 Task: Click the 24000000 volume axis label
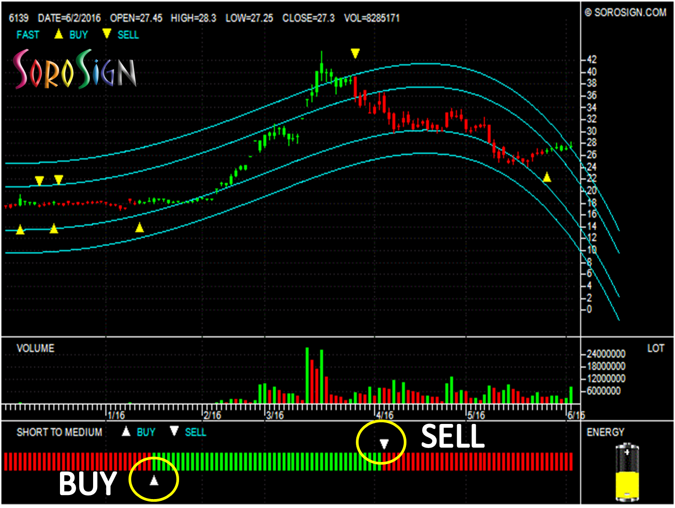tap(606, 354)
